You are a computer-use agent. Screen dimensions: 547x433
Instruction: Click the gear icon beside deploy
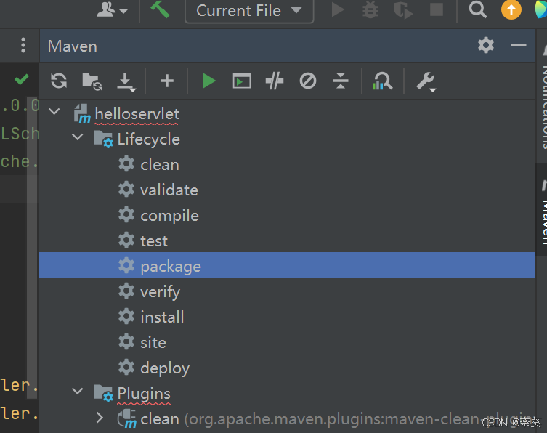[x=126, y=368]
